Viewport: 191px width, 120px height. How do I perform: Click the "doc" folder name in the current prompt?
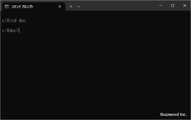coord(13,31)
